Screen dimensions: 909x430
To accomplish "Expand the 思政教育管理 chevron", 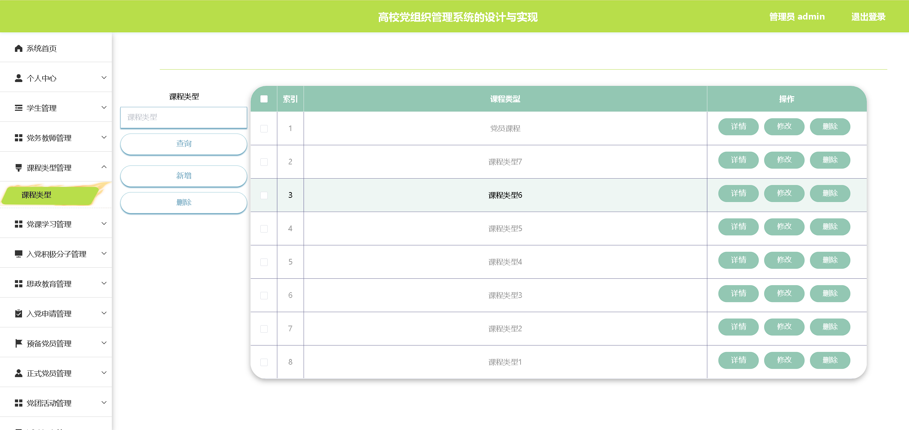I will [104, 283].
